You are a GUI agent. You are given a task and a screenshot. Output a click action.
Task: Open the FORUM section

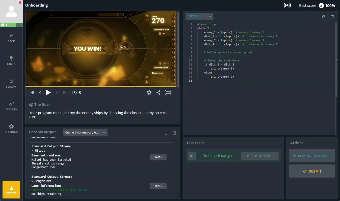pos(11,84)
